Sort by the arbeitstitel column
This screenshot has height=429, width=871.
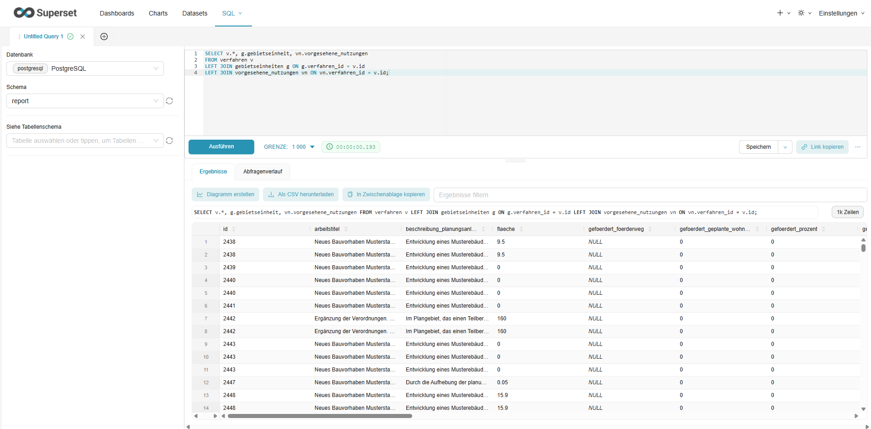346,229
